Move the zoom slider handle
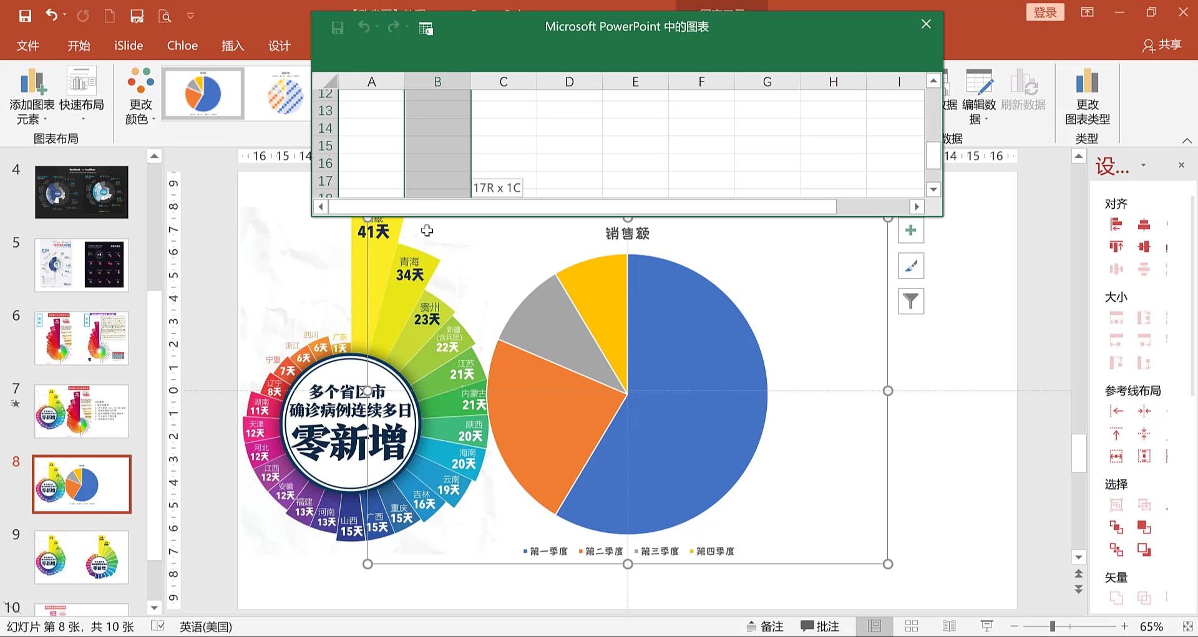1198x637 pixels. pyautogui.click(x=1052, y=626)
